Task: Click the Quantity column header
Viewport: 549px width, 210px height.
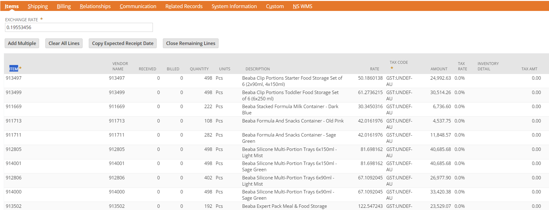Action: pos(199,69)
